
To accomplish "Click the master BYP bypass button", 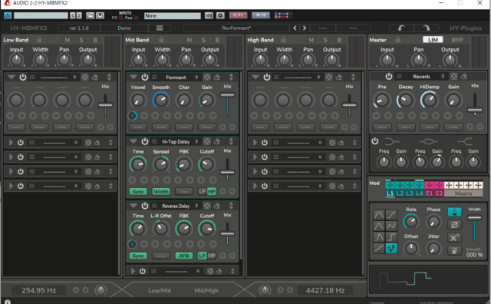I will tap(457, 40).
